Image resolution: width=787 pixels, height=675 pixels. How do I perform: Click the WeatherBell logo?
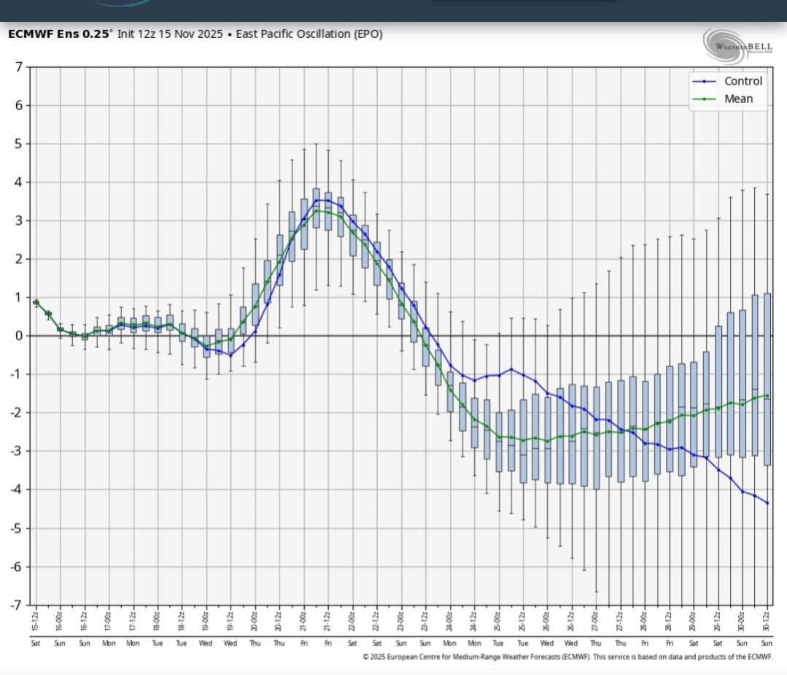(737, 45)
